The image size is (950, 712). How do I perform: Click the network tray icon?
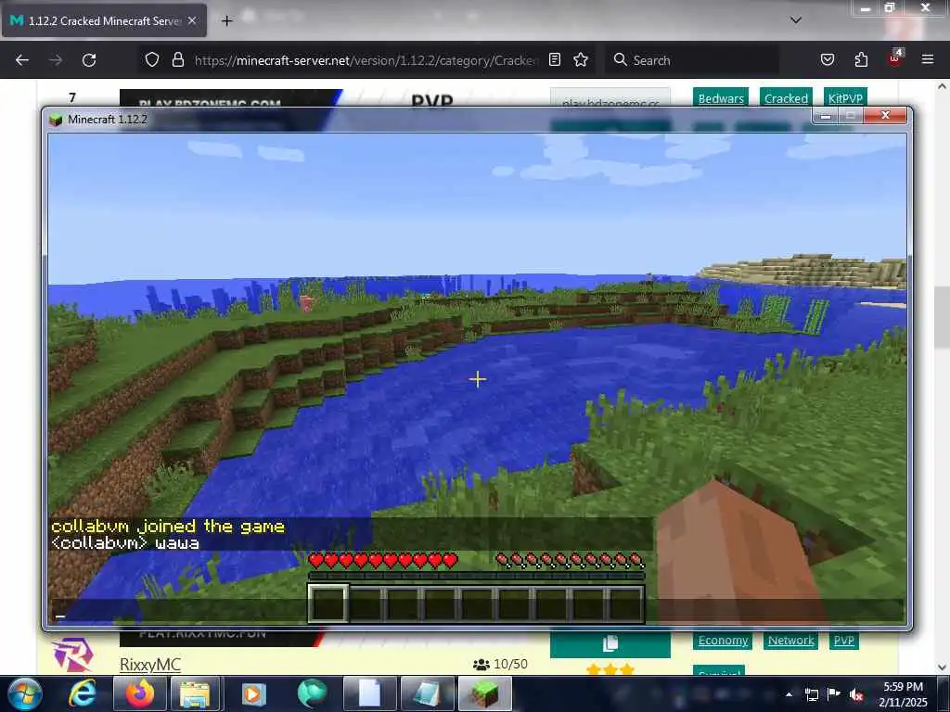[811, 695]
